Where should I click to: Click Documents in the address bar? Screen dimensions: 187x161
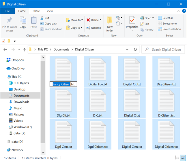click(x=61, y=49)
